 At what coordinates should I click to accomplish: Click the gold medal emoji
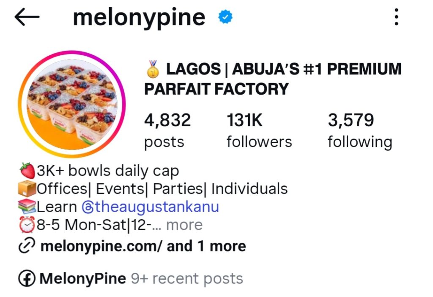[x=153, y=69]
